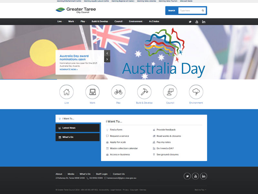Click the Twitter icon in the navigation bar
The width and height of the screenshot is (258, 194).
tap(190, 22)
